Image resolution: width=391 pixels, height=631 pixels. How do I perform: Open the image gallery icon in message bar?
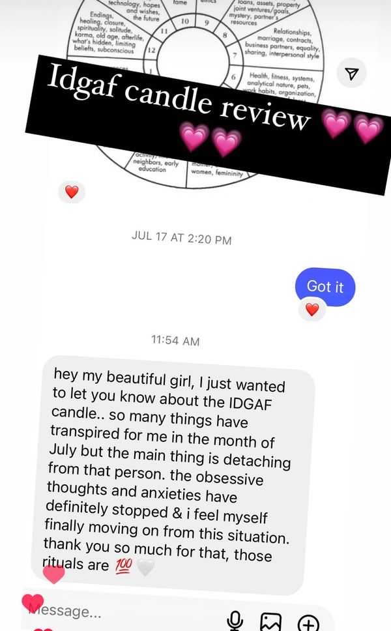[x=270, y=622]
